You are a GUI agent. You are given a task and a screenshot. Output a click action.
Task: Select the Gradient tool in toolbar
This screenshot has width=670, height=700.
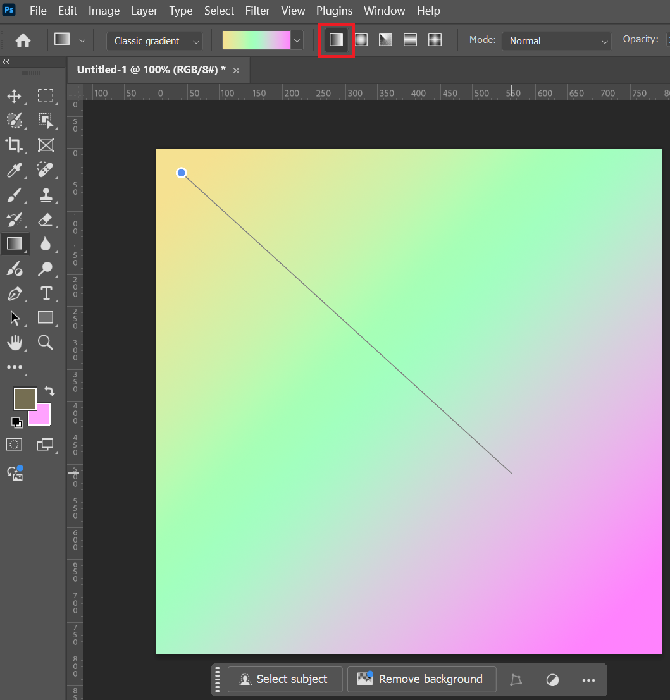pyautogui.click(x=15, y=243)
